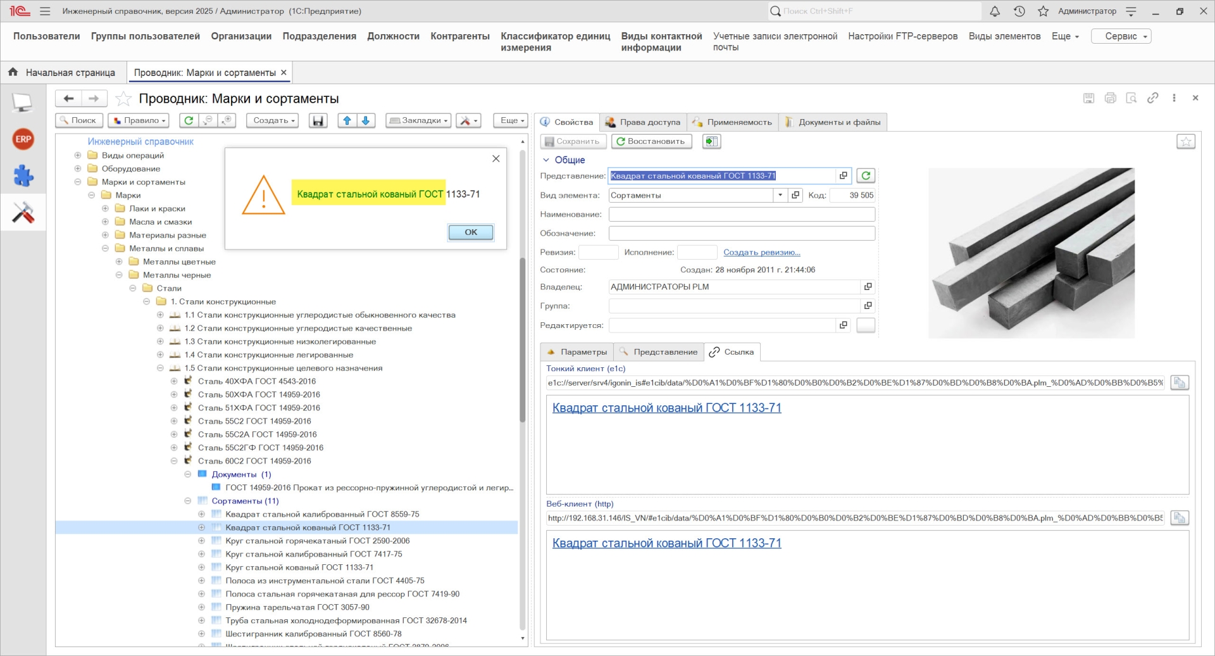
Task: Switch to Права доступа tab
Action: coord(643,122)
